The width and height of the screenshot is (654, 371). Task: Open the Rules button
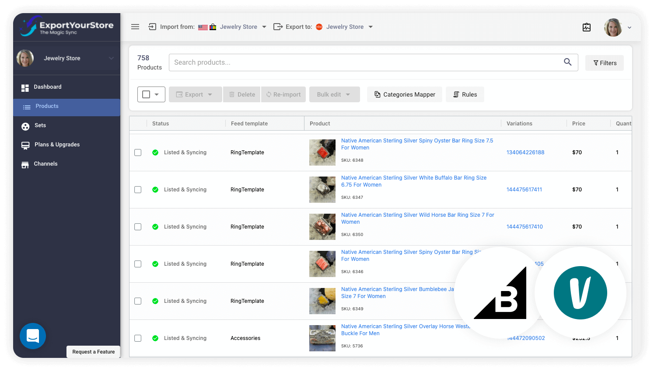tap(465, 94)
